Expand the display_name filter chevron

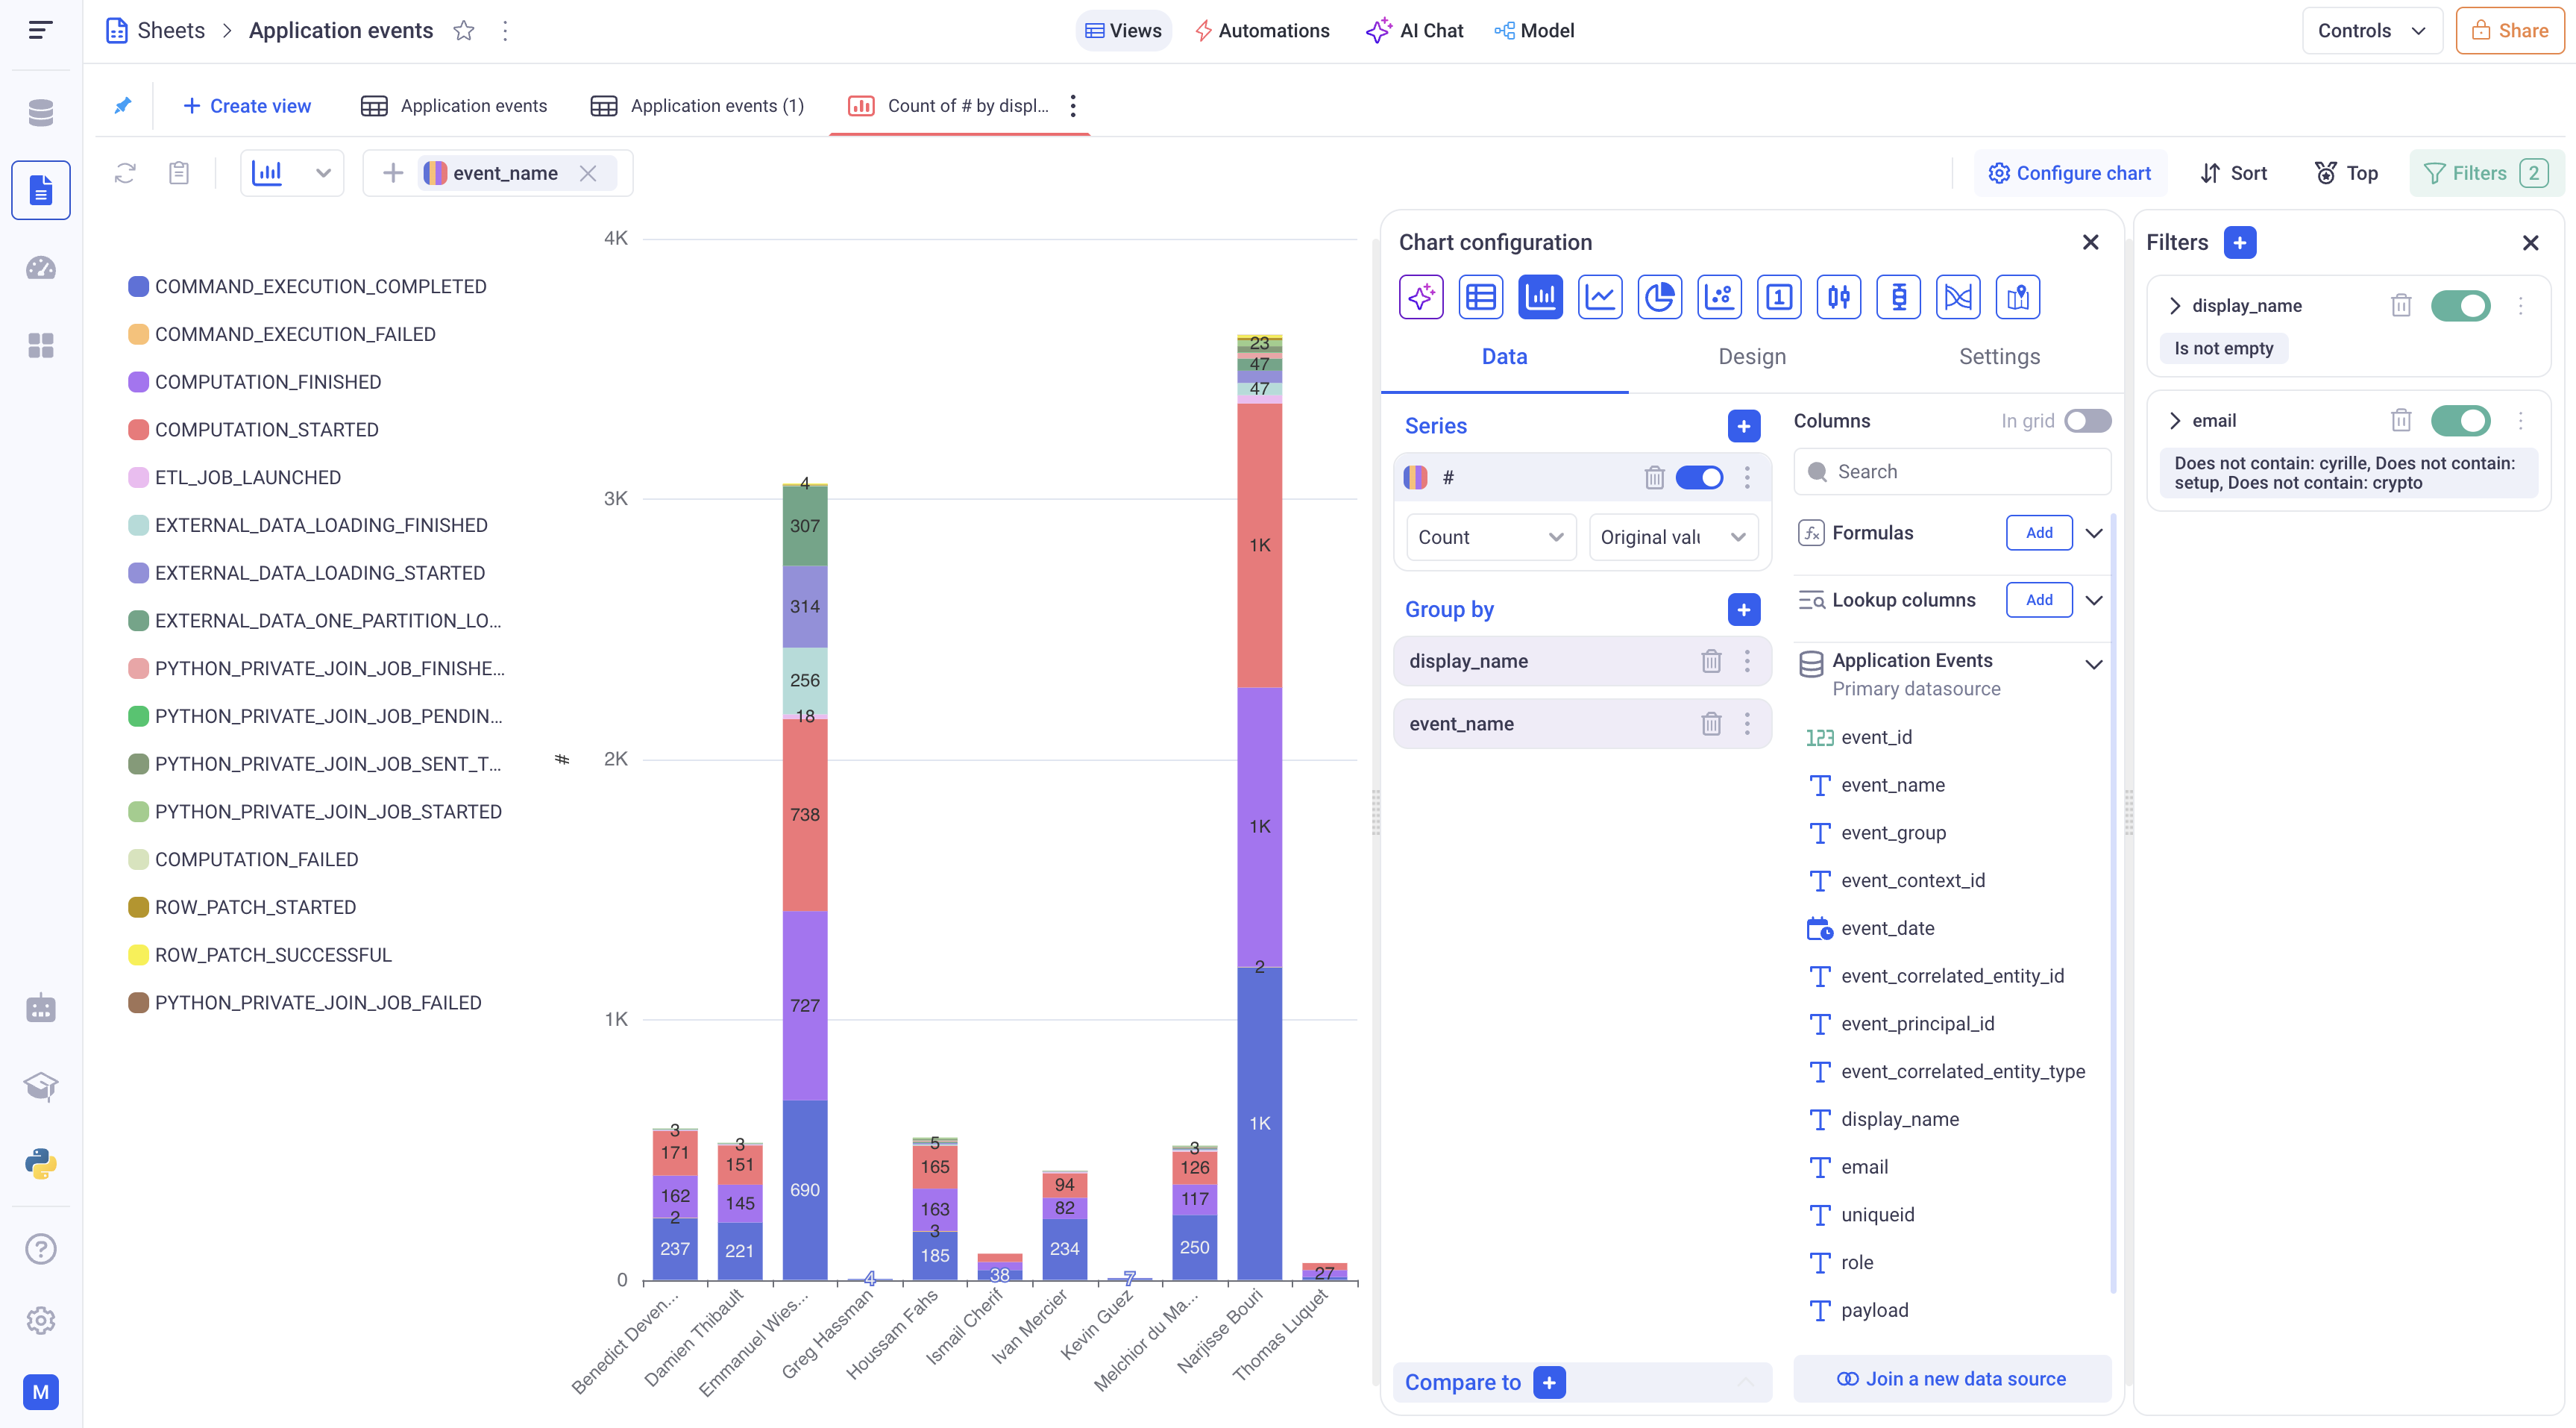(x=2175, y=306)
